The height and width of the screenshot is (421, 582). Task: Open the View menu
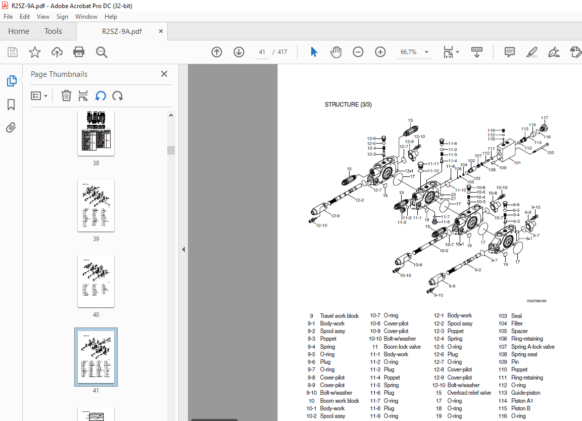(43, 17)
